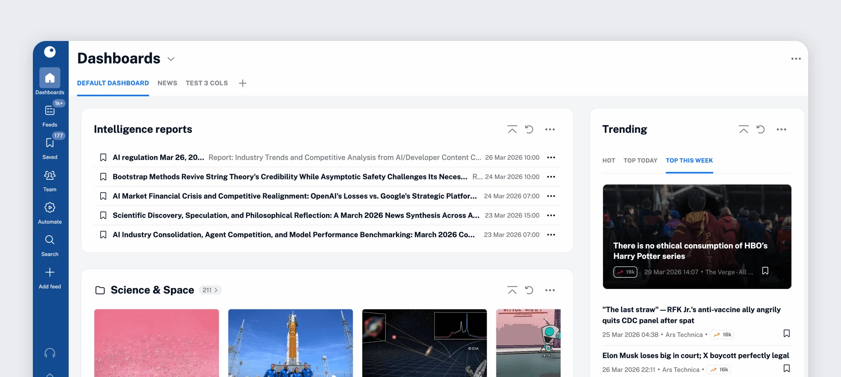This screenshot has height=377, width=841.
Task: Open Search from the sidebar
Action: 50,240
